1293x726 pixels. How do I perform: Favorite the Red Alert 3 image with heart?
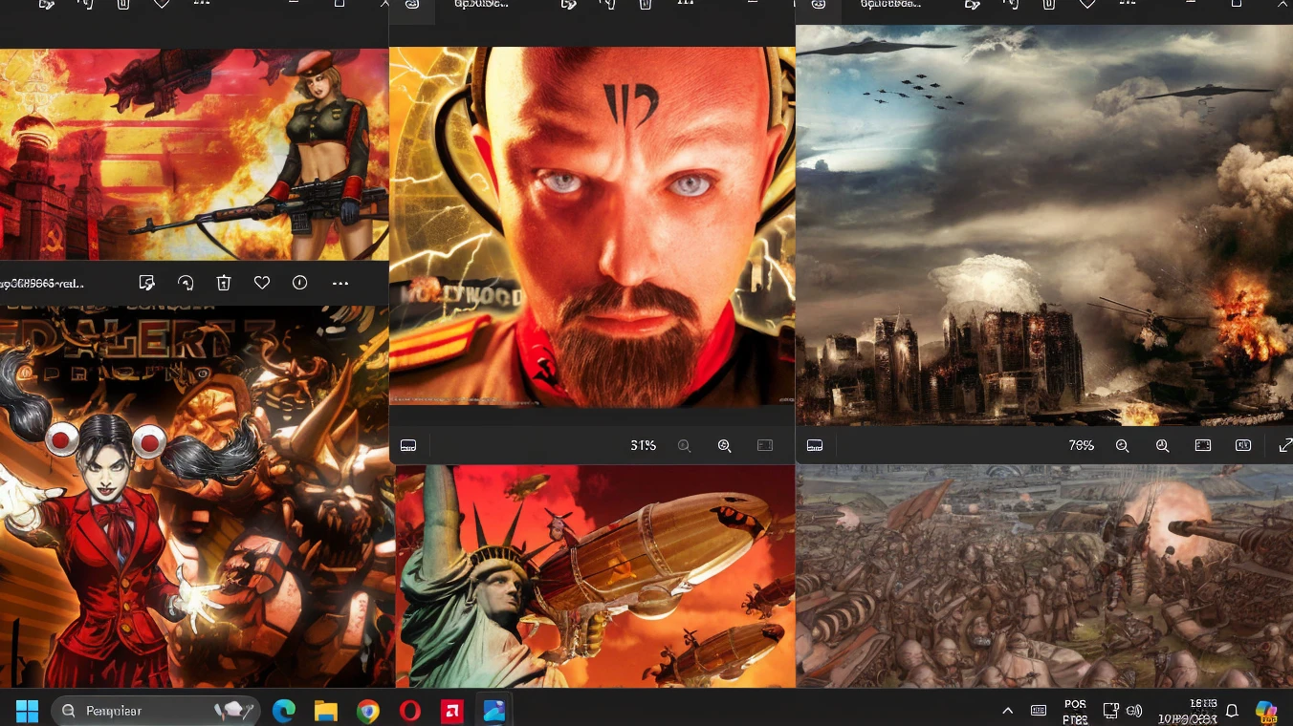pos(261,283)
